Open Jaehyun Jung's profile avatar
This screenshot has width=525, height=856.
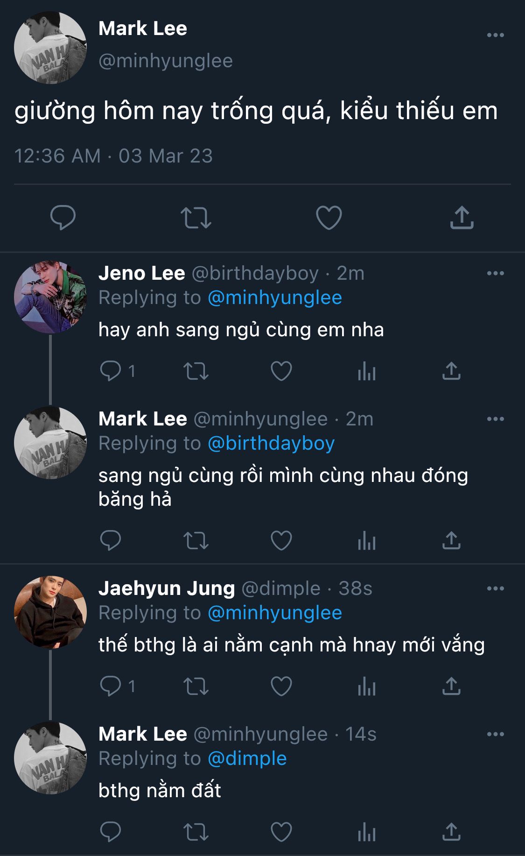tap(50, 612)
